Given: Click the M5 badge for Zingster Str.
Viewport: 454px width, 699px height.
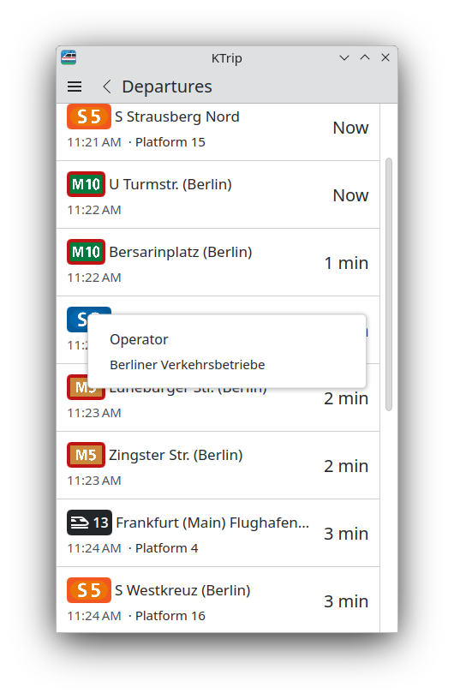Looking at the screenshot, I should point(86,455).
